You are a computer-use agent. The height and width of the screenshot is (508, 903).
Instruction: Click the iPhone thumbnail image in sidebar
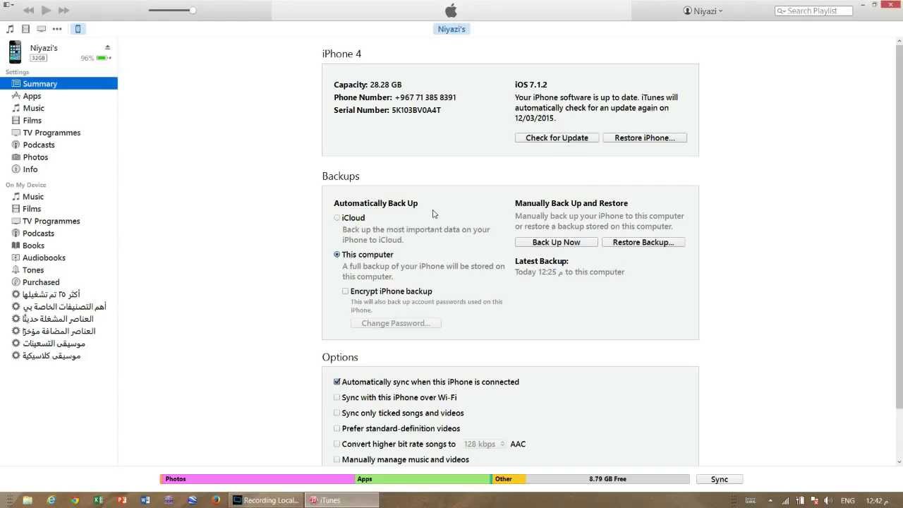pyautogui.click(x=15, y=52)
